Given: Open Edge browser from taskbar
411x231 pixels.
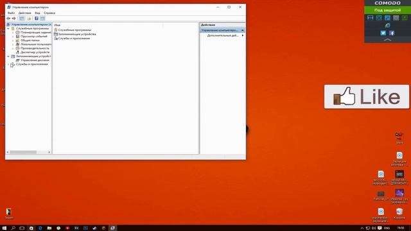Looking at the screenshot, I should pyautogui.click(x=40, y=228).
